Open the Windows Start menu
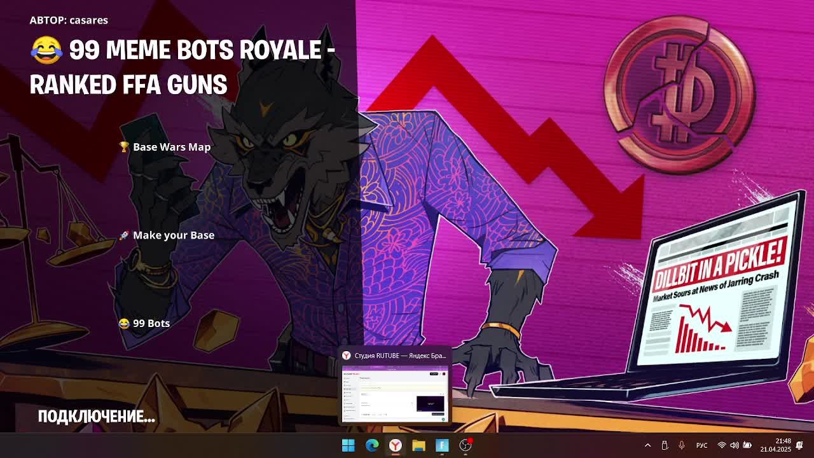The width and height of the screenshot is (814, 458). pyautogui.click(x=348, y=445)
